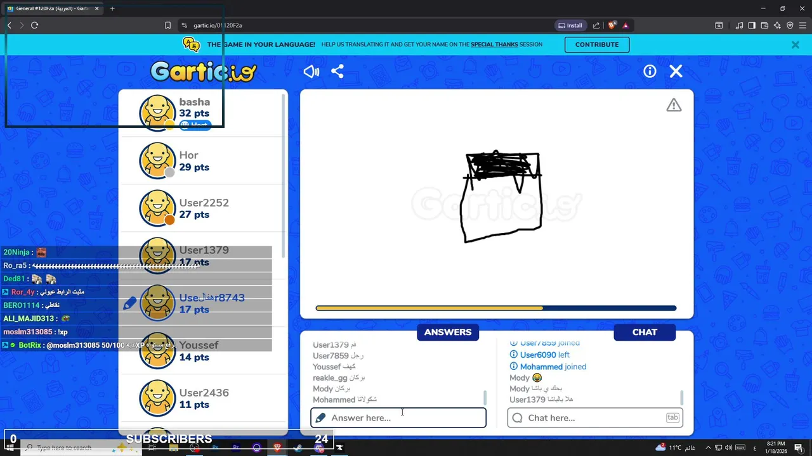Screen dimensions: 812x456
Task: Open Brave VPN shield icon
Action: point(790,25)
